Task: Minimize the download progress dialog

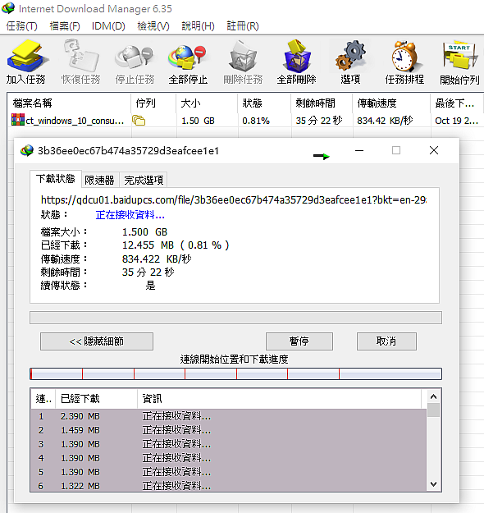Action: click(x=359, y=150)
